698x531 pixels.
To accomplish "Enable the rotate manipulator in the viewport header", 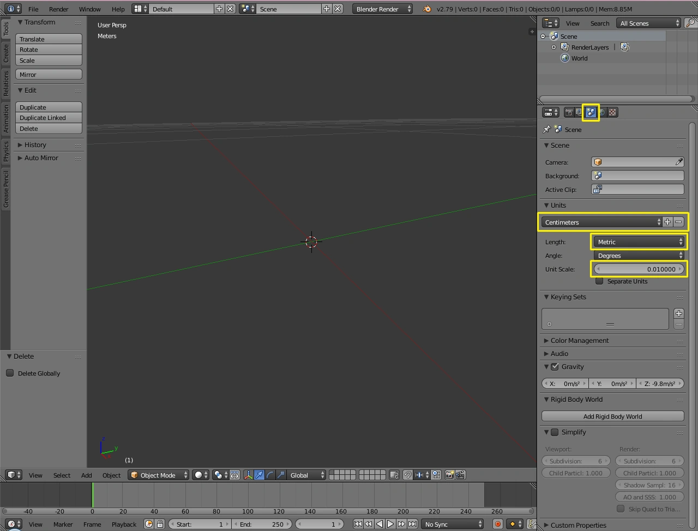I will tap(270, 475).
